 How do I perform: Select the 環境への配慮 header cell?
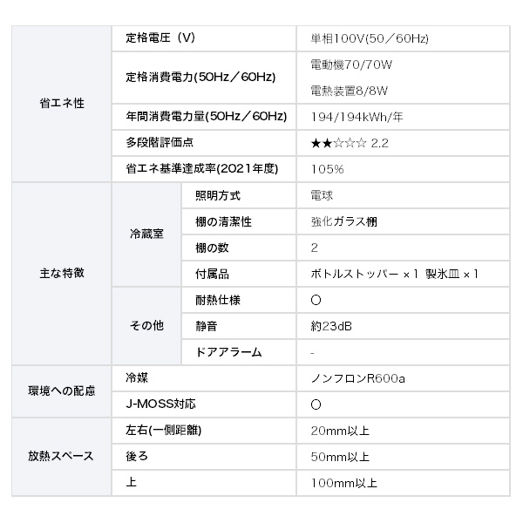coord(62,391)
